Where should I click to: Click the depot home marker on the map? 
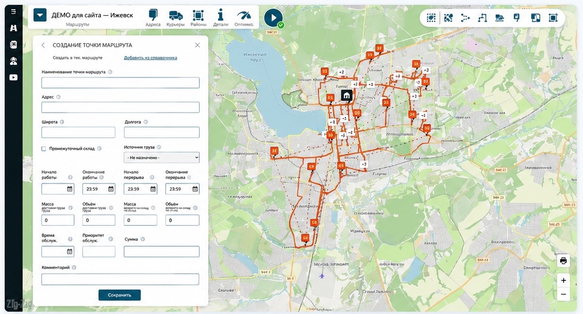pyautogui.click(x=347, y=95)
